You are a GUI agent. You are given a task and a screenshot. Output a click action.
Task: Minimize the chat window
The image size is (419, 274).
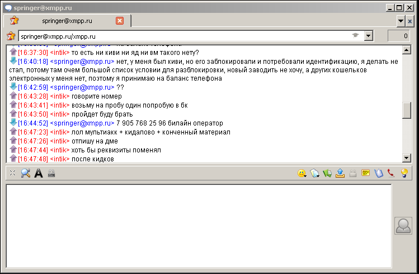tap(390, 8)
